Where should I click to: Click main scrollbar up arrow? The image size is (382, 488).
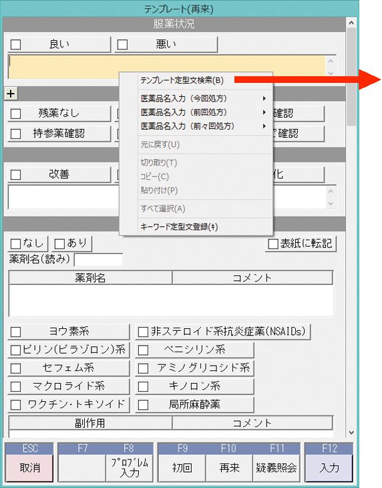(351, 23)
